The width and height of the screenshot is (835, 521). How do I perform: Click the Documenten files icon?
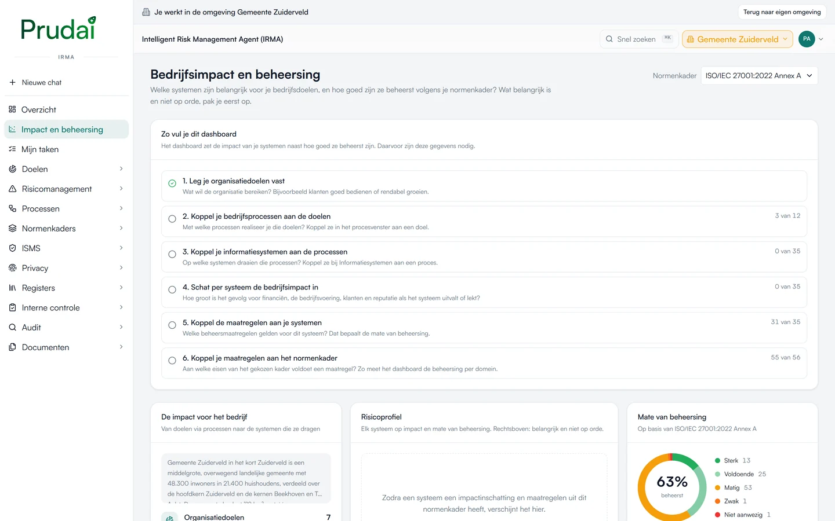click(x=12, y=347)
